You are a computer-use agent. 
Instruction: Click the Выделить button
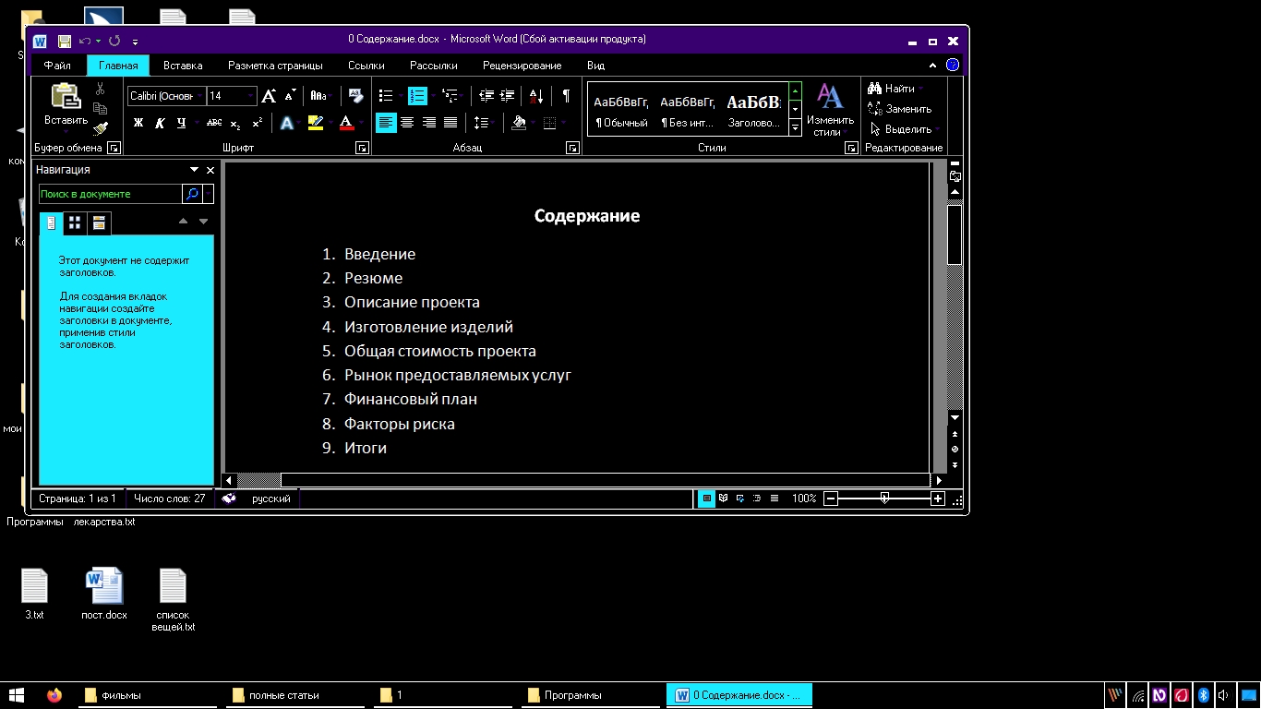coord(905,129)
